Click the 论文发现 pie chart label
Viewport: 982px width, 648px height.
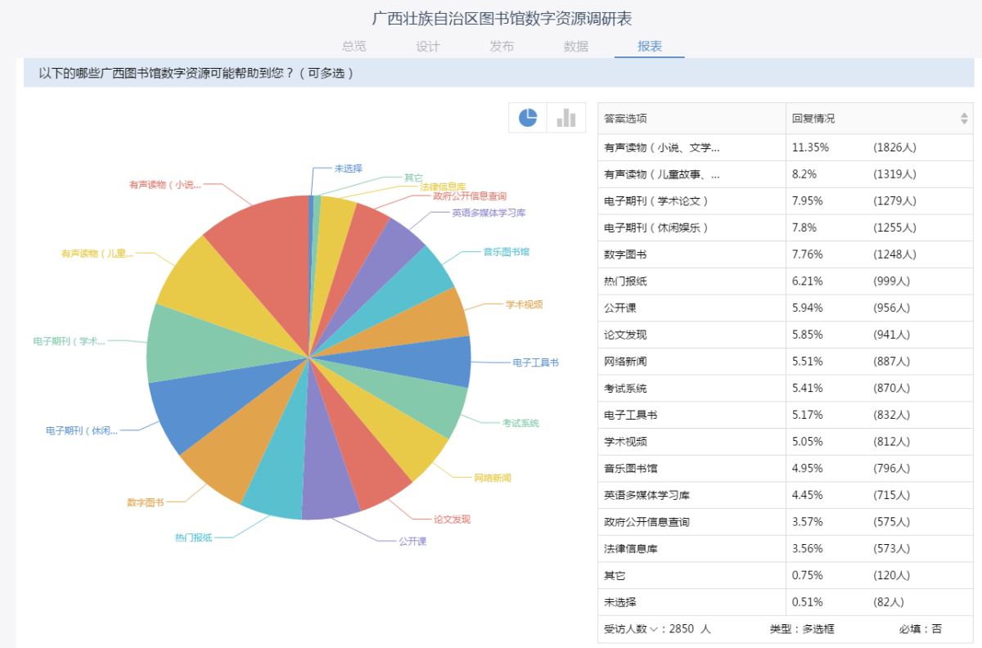(452, 520)
